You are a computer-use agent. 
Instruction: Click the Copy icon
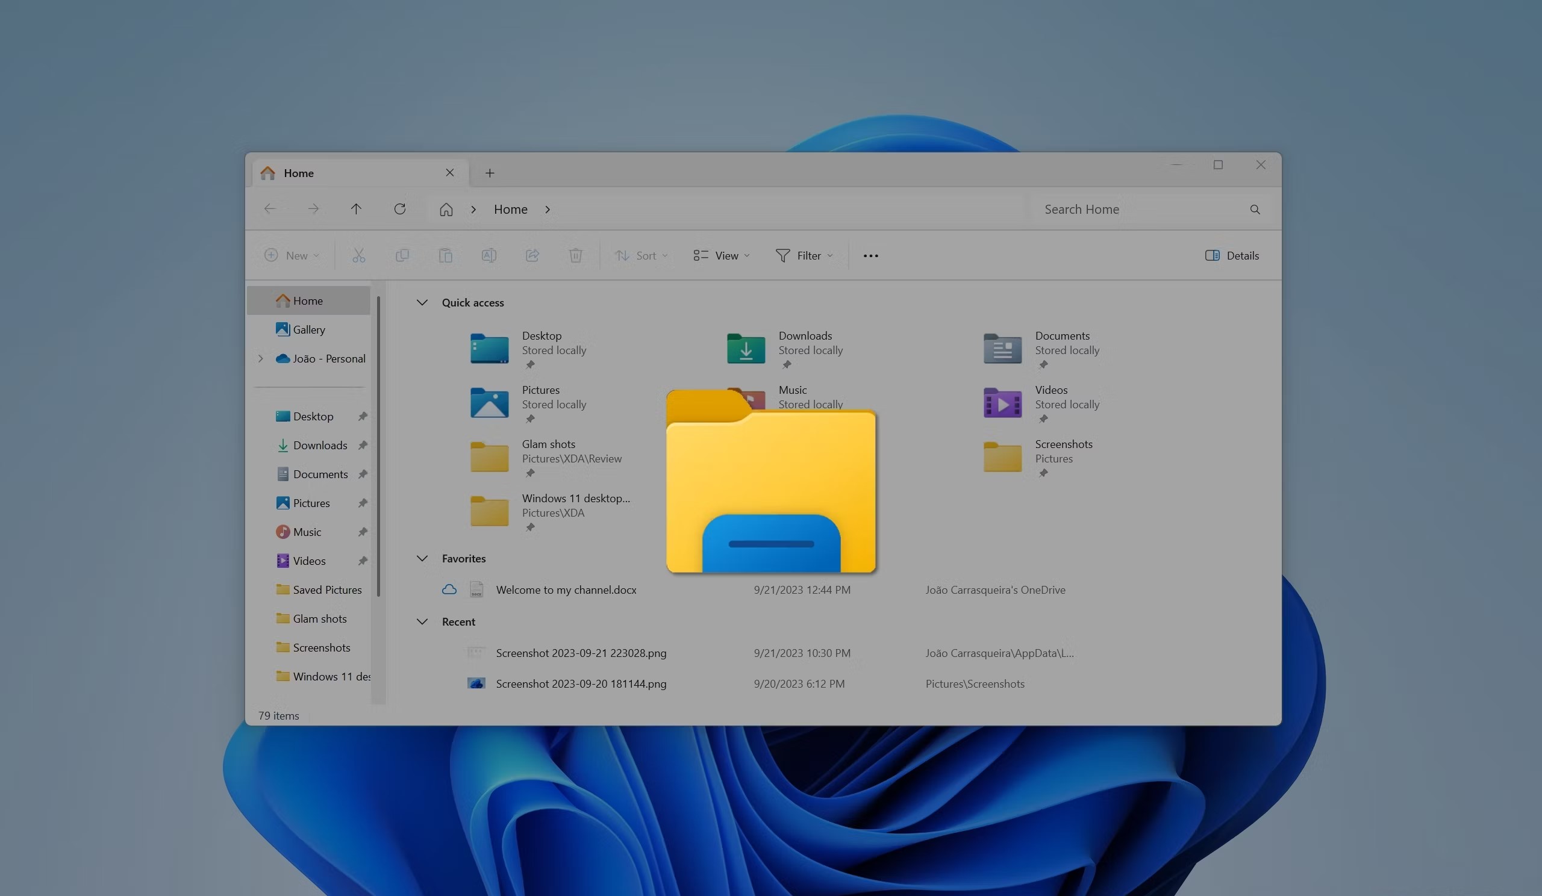[402, 255]
